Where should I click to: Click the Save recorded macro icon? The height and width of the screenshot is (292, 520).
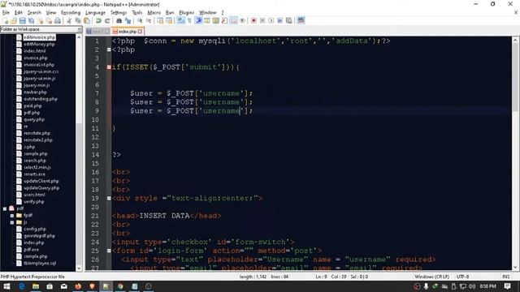click(x=289, y=20)
